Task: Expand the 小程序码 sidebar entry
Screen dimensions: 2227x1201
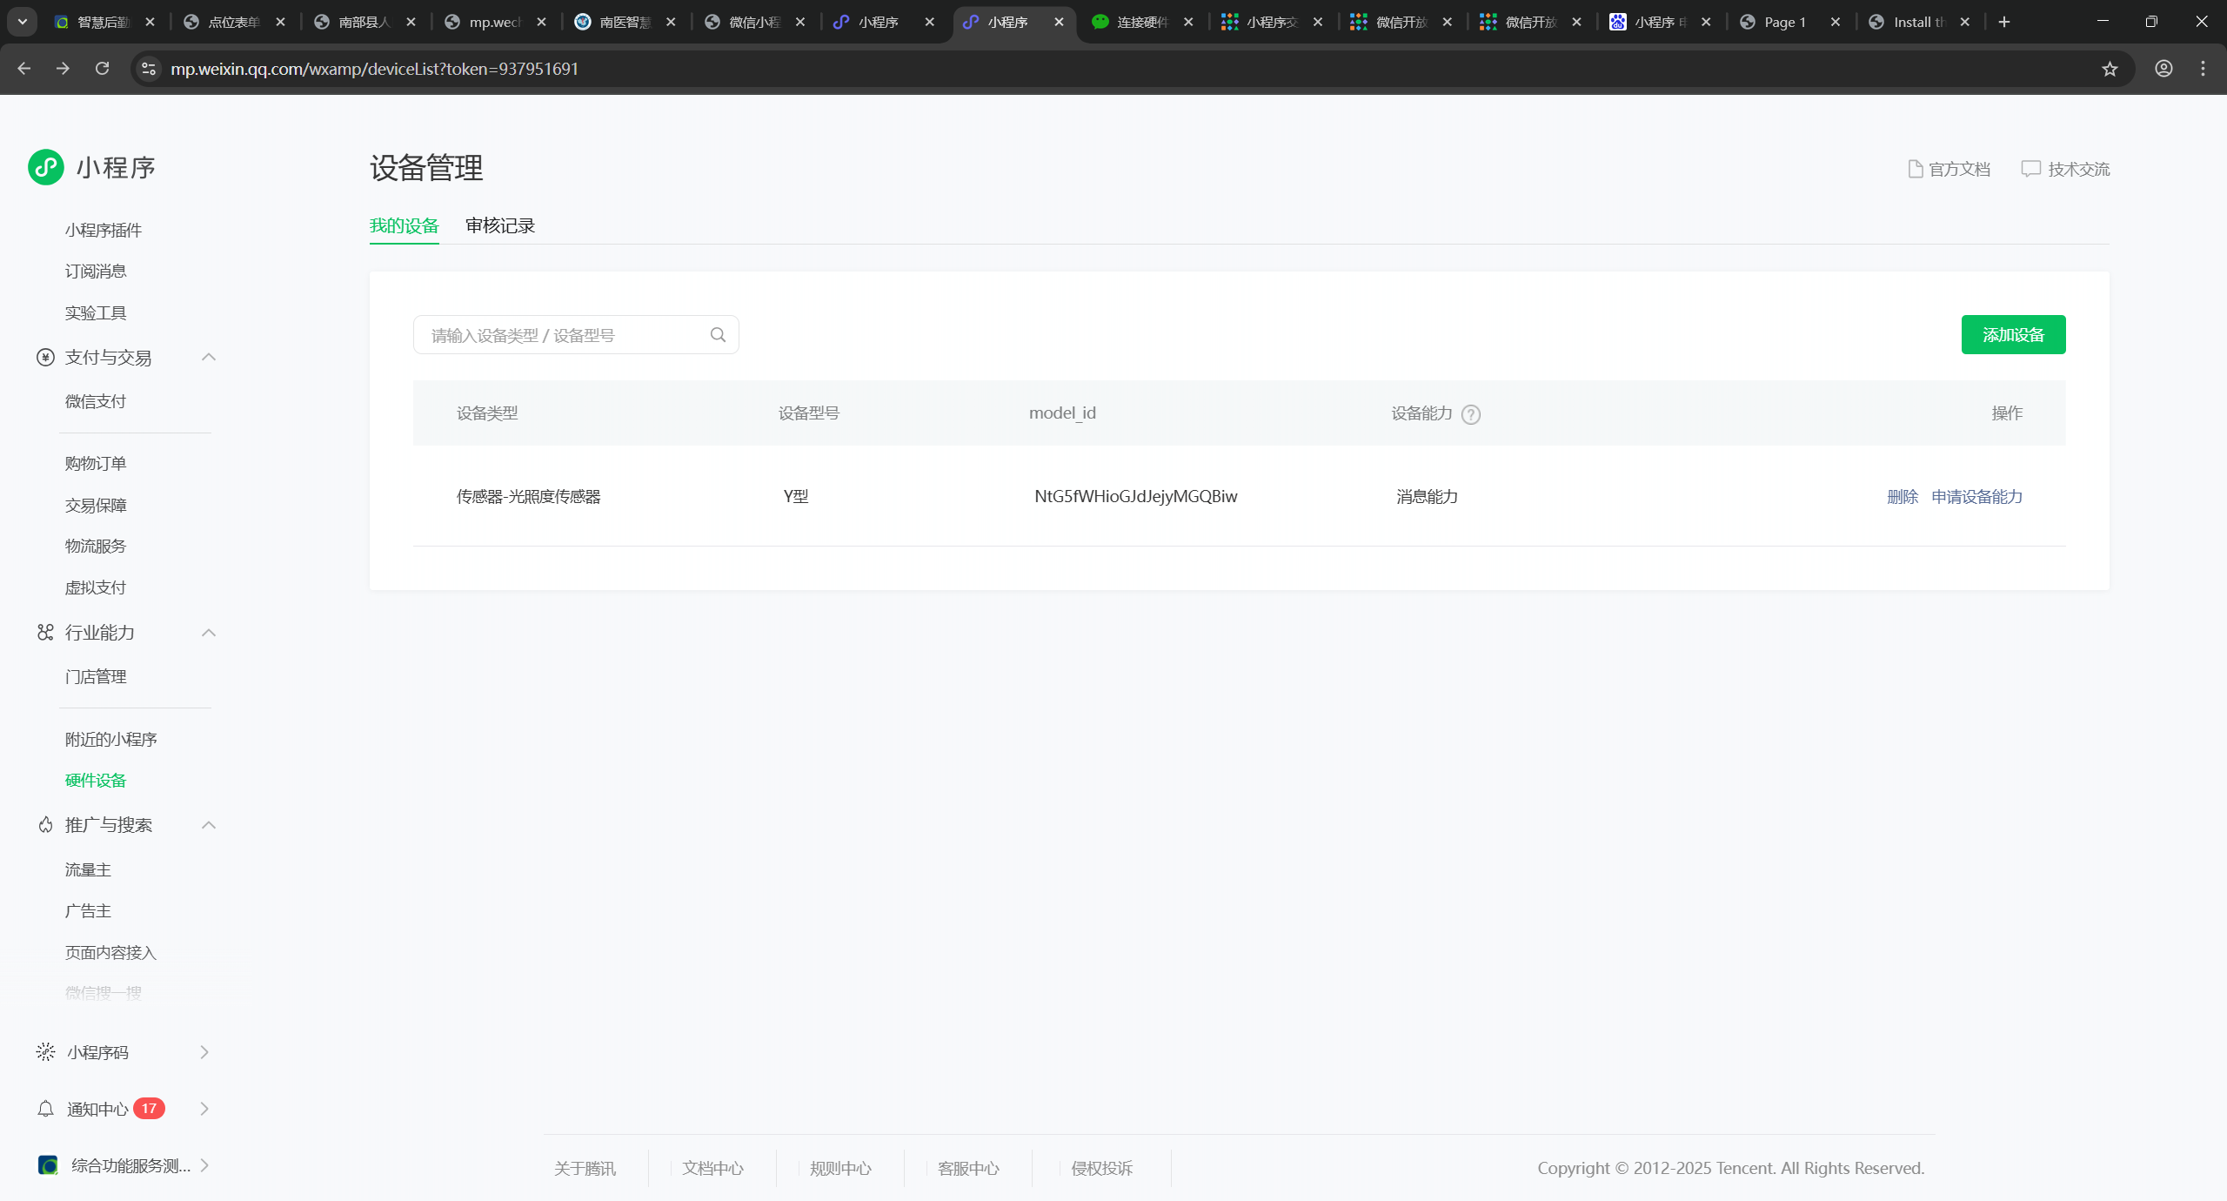Action: pyautogui.click(x=204, y=1052)
